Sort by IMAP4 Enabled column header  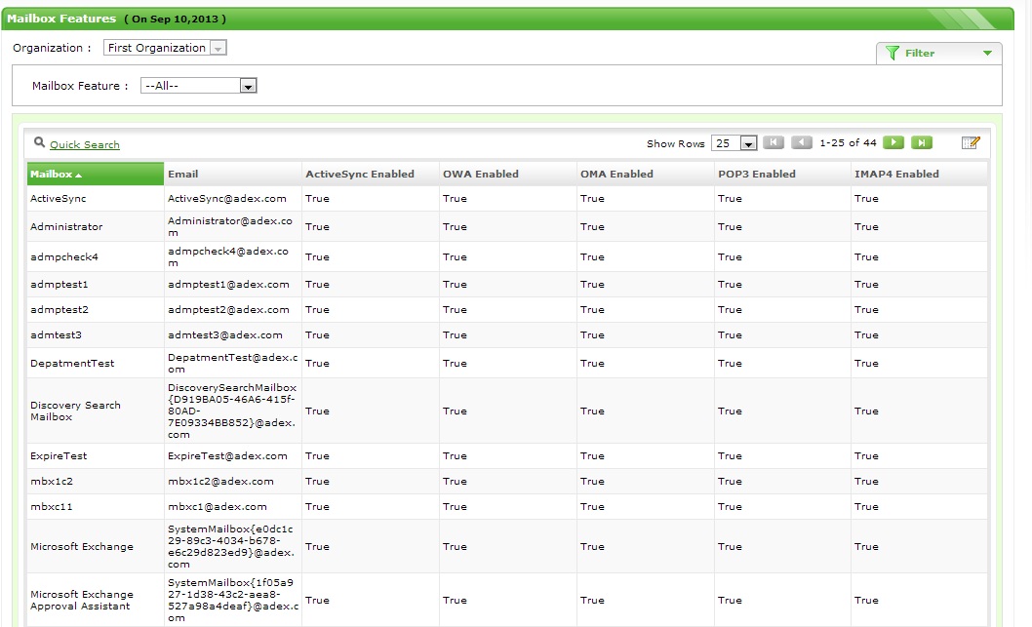[x=920, y=175]
